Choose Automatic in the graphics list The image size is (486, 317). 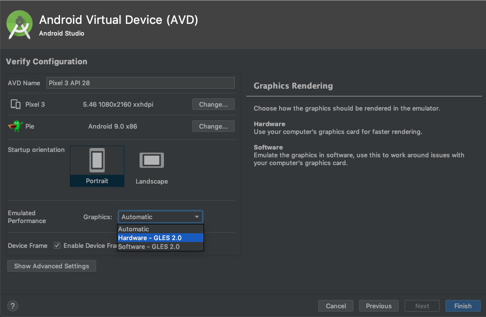tap(134, 229)
